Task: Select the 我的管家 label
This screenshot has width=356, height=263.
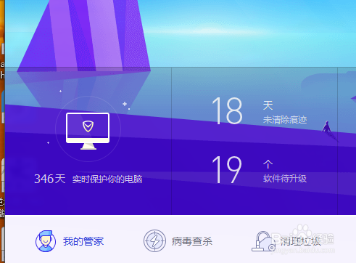Action: [83, 241]
